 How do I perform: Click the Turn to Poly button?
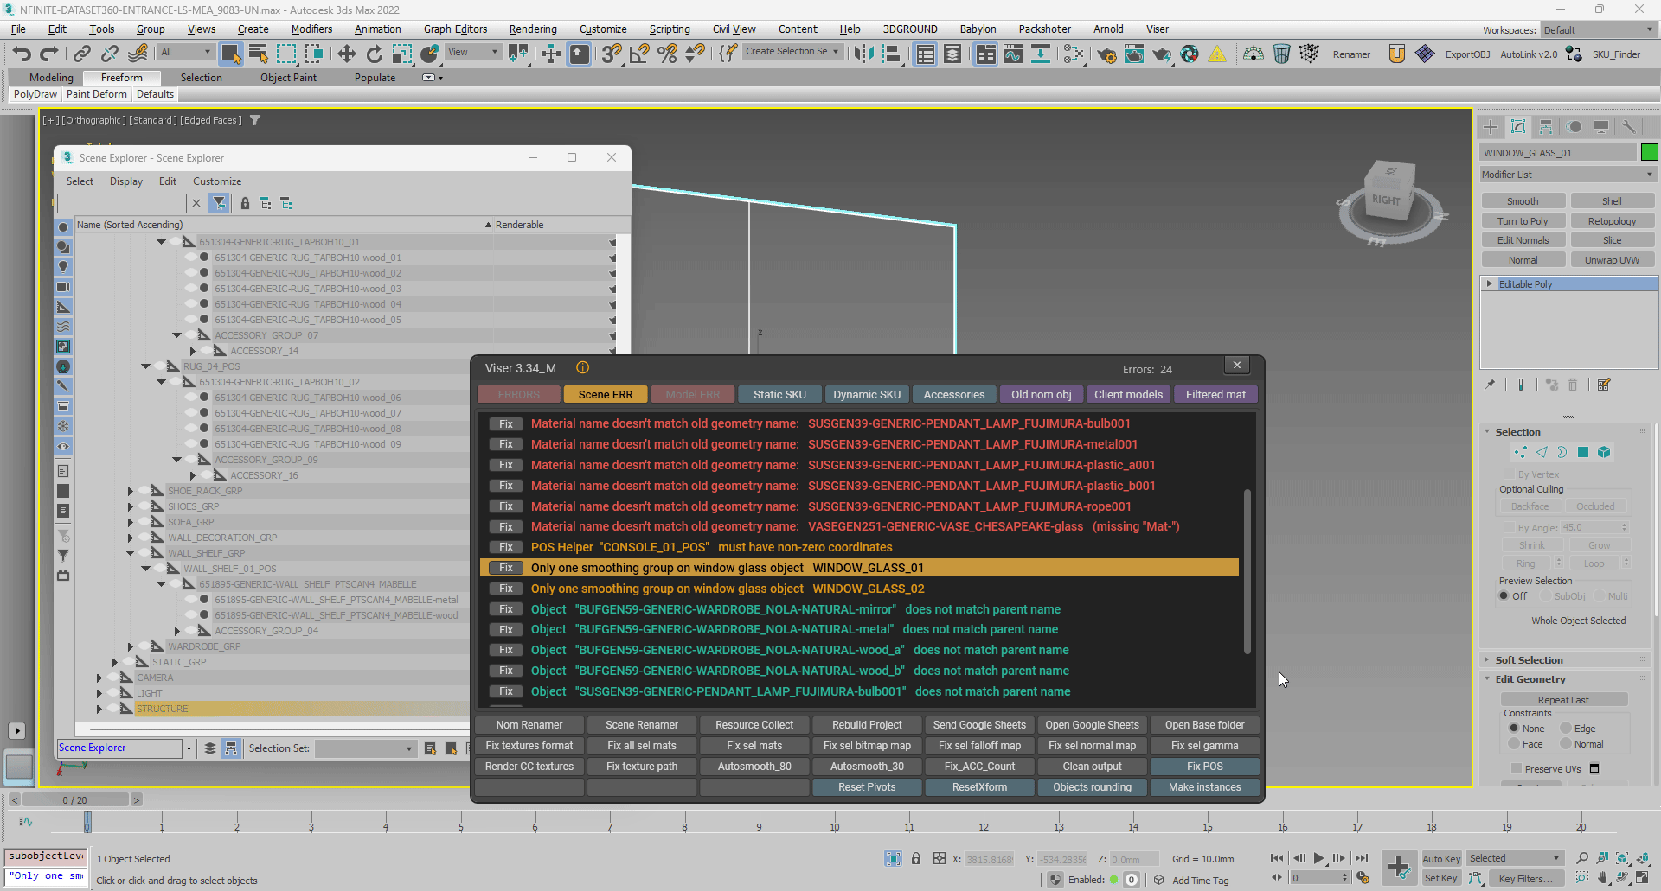coord(1523,221)
